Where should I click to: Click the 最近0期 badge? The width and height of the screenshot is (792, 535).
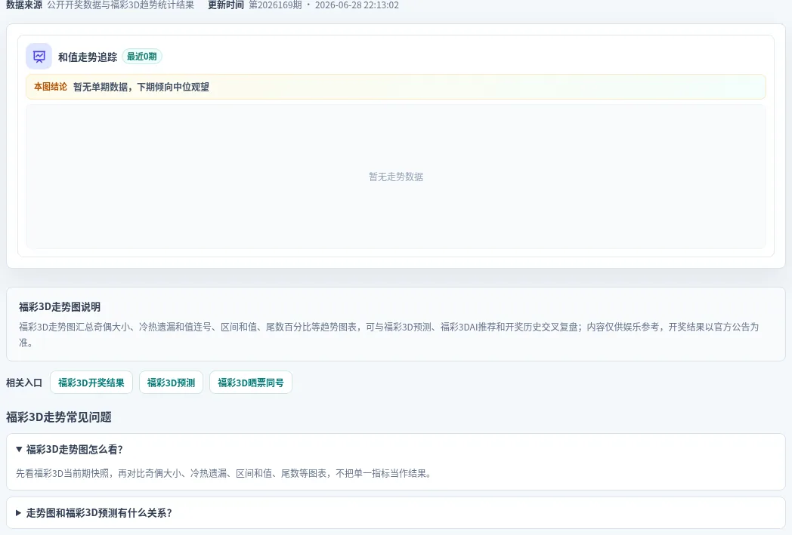coord(142,57)
